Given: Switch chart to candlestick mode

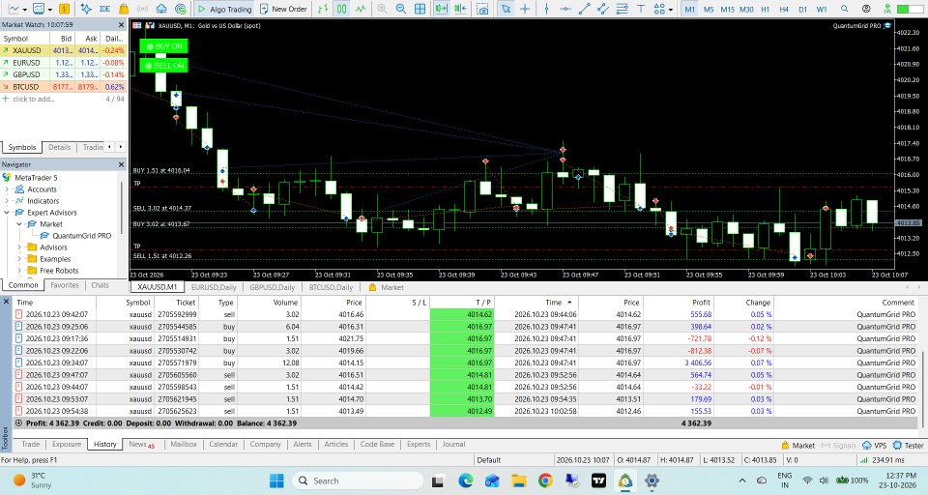Looking at the screenshot, I should (x=342, y=9).
